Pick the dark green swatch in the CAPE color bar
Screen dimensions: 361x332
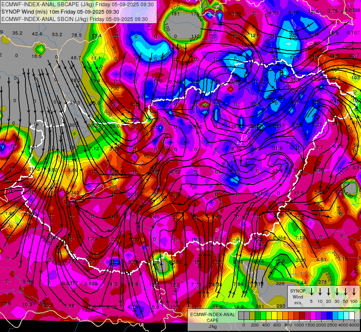point(258,315)
